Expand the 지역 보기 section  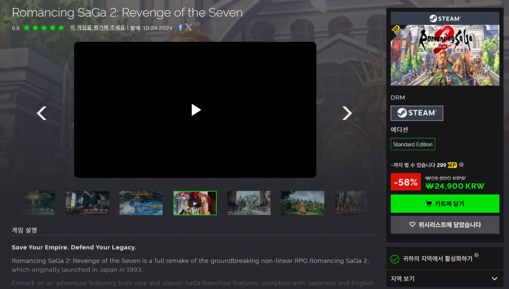point(445,279)
